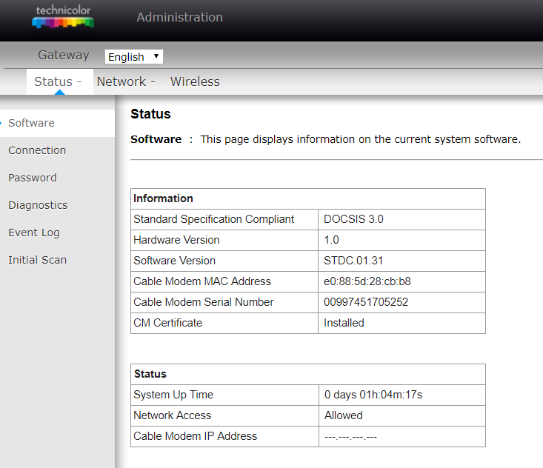
Task: Open Diagnostics from the sidebar
Action: pyautogui.click(x=38, y=205)
